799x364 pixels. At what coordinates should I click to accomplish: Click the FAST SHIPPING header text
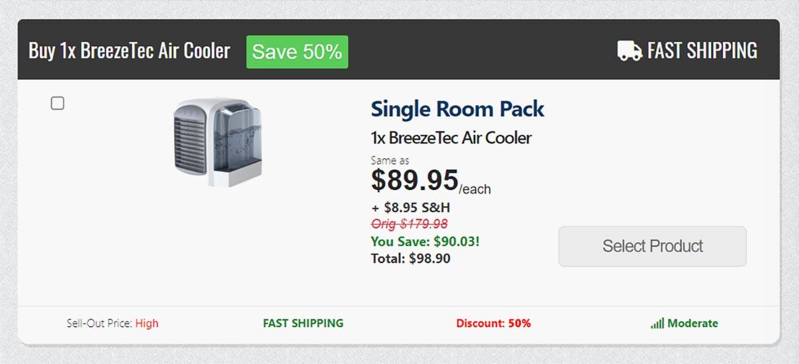tap(702, 50)
